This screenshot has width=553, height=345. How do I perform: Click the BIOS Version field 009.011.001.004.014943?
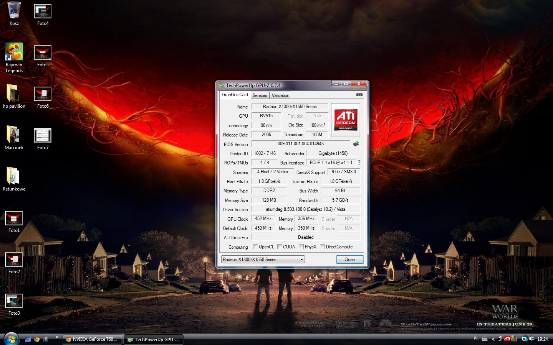point(301,144)
